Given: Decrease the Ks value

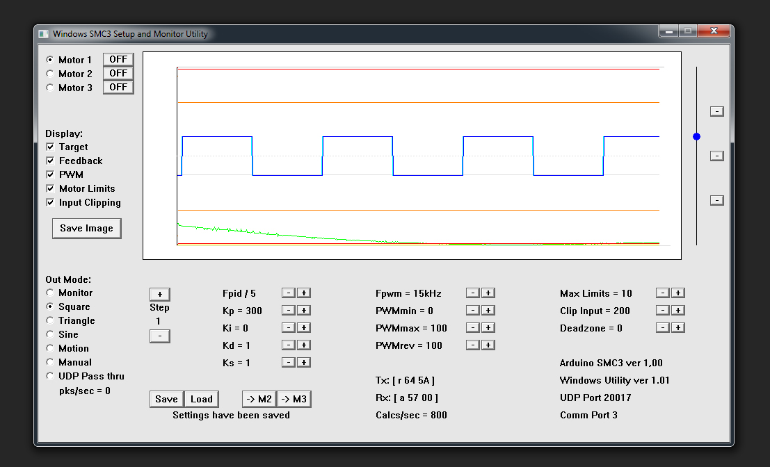Looking at the screenshot, I should click(x=289, y=363).
